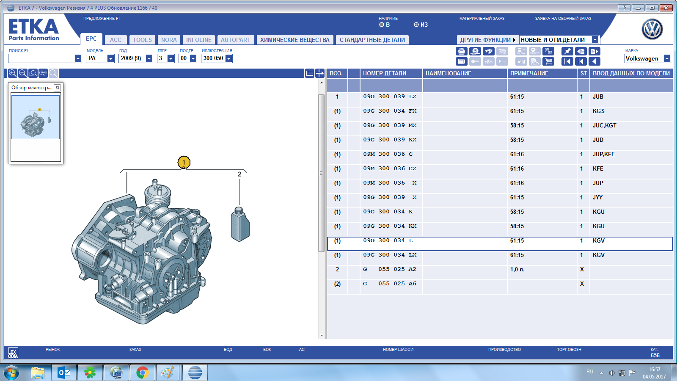Open the 'Новые и отм.детали' dropdown
The image size is (677, 381).
595,40
